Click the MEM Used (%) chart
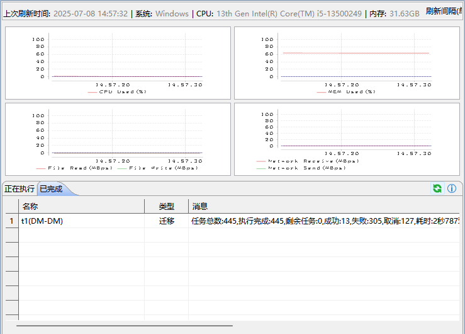Image resolution: width=465 pixels, height=334 pixels. click(x=346, y=63)
